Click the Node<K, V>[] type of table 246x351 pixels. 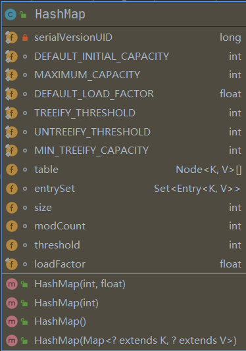(x=209, y=170)
